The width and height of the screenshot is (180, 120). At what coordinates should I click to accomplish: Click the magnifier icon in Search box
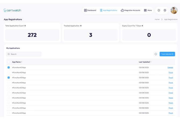(9, 54)
